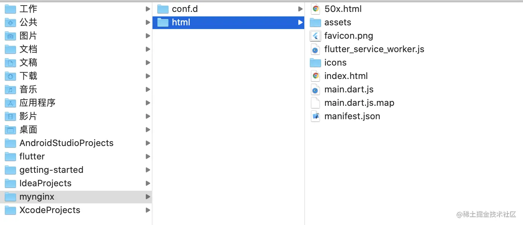Image resolution: width=523 pixels, height=225 pixels.
Task: Select the 桌面 desktop folder
Action: pyautogui.click(x=28, y=130)
